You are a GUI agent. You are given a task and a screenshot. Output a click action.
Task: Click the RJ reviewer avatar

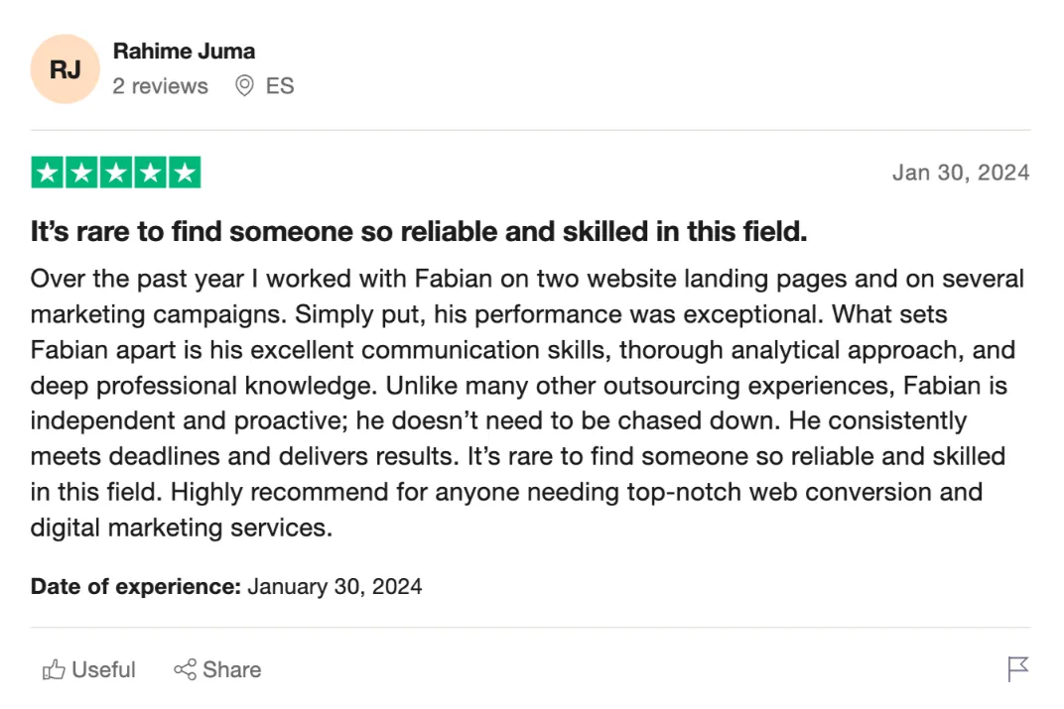point(65,69)
